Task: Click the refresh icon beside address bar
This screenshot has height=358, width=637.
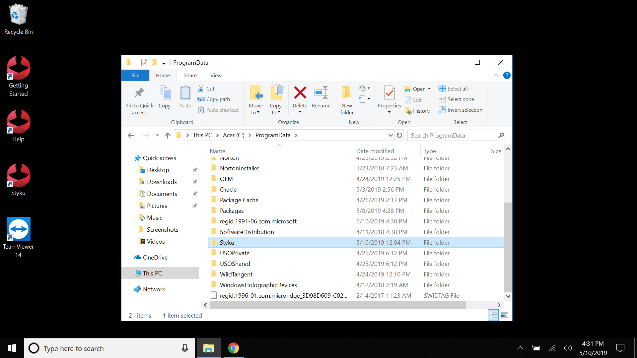Action: click(x=399, y=135)
